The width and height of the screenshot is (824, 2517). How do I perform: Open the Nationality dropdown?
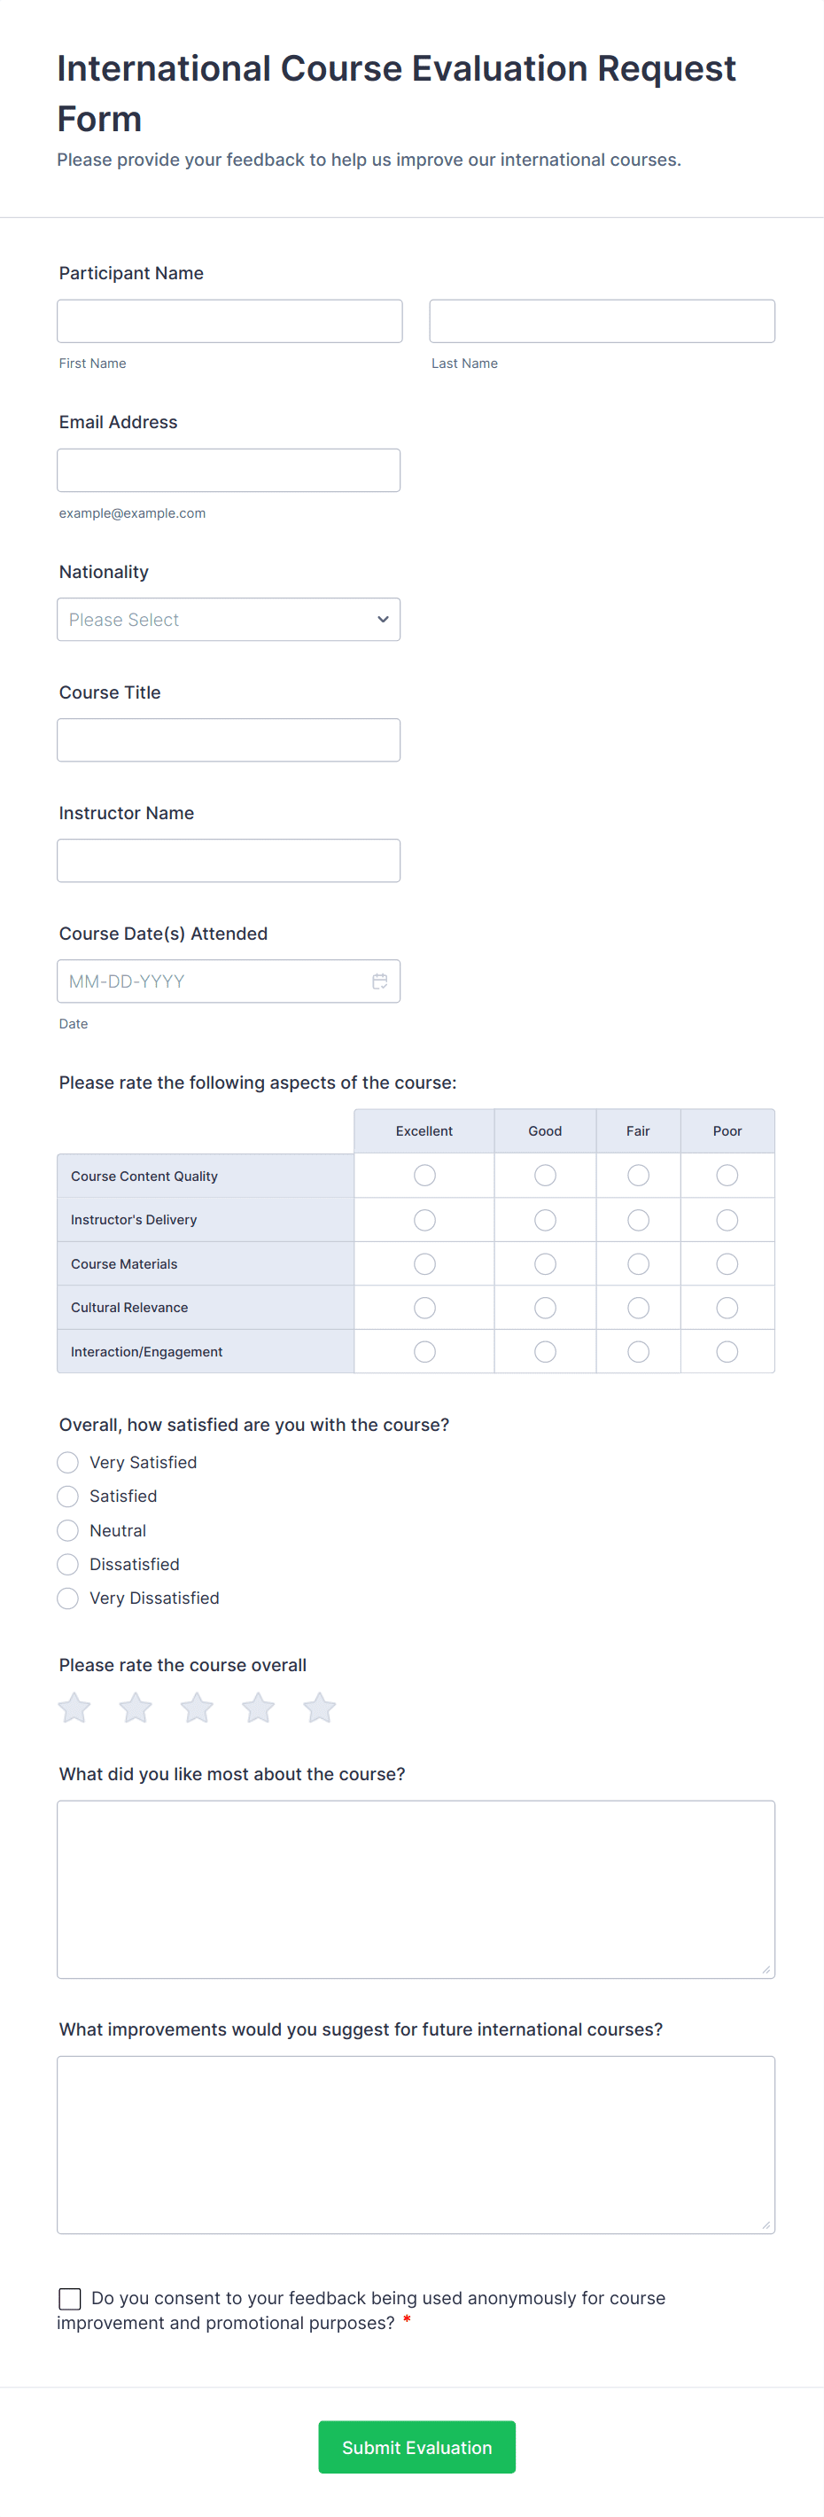click(229, 620)
